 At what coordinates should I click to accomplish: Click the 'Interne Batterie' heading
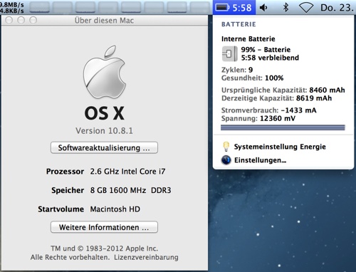(248, 38)
